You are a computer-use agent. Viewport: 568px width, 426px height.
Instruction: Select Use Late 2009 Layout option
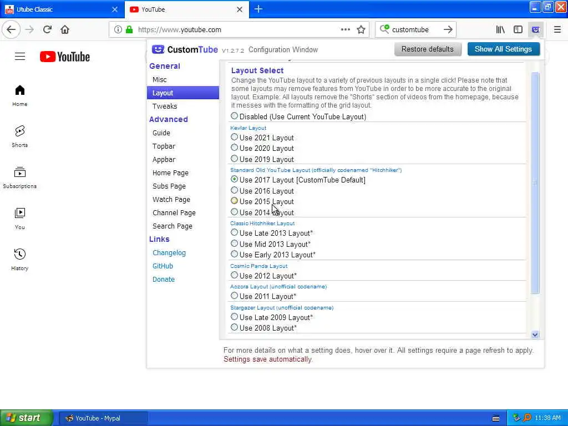(235, 317)
